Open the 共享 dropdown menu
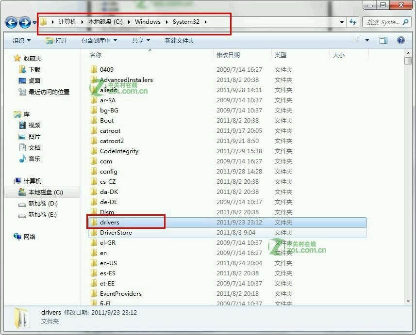 pyautogui.click(x=141, y=41)
